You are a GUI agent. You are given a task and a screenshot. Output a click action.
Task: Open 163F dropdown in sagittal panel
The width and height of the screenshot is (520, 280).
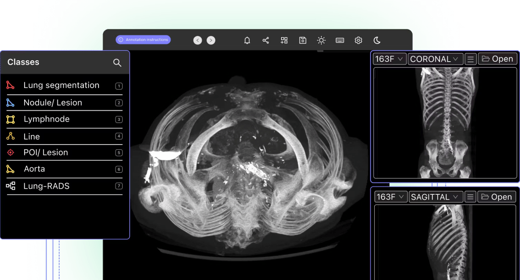[391, 197]
